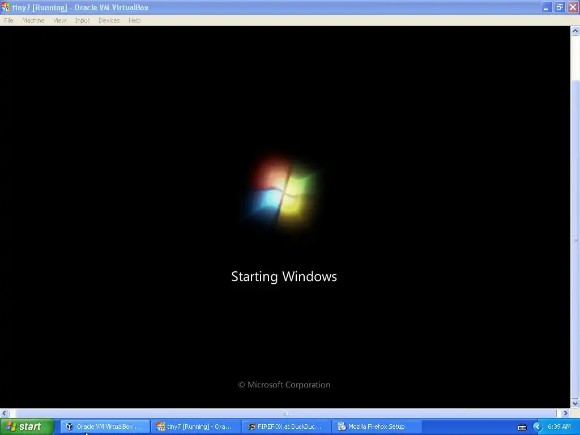Viewport: 580px width, 435px height.
Task: Select tiny7 [Running] taskbar button
Action: coord(195,427)
